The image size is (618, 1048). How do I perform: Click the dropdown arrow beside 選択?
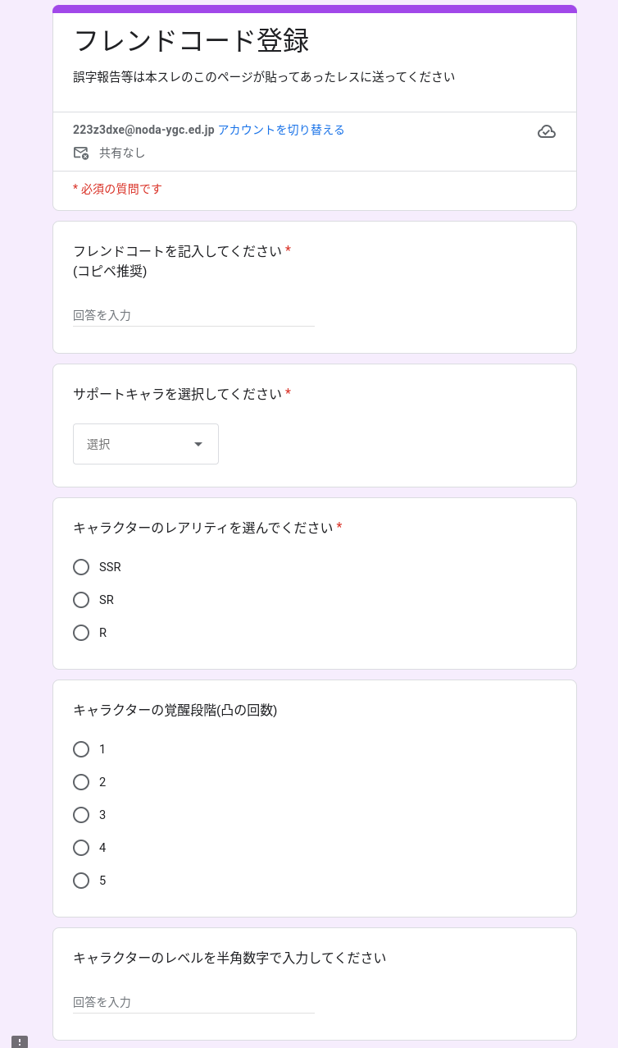(198, 444)
